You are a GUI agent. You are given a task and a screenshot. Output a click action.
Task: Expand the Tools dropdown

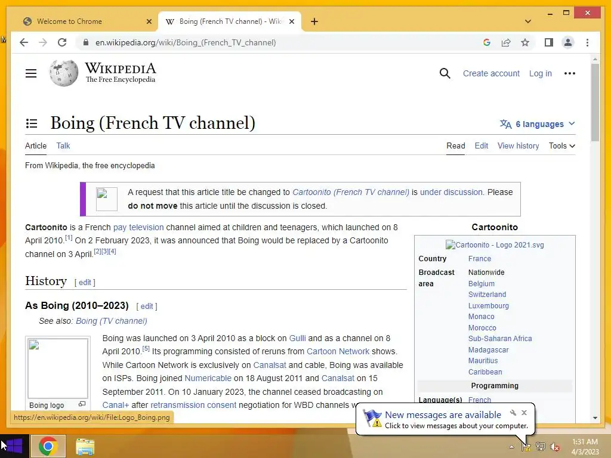[x=562, y=146]
